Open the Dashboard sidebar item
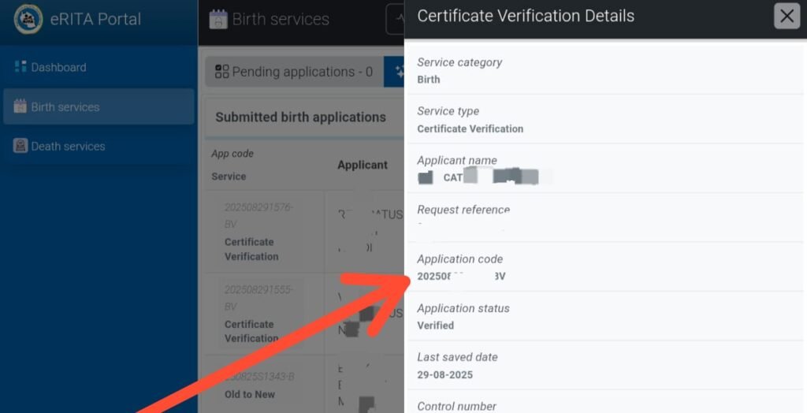 click(x=99, y=67)
